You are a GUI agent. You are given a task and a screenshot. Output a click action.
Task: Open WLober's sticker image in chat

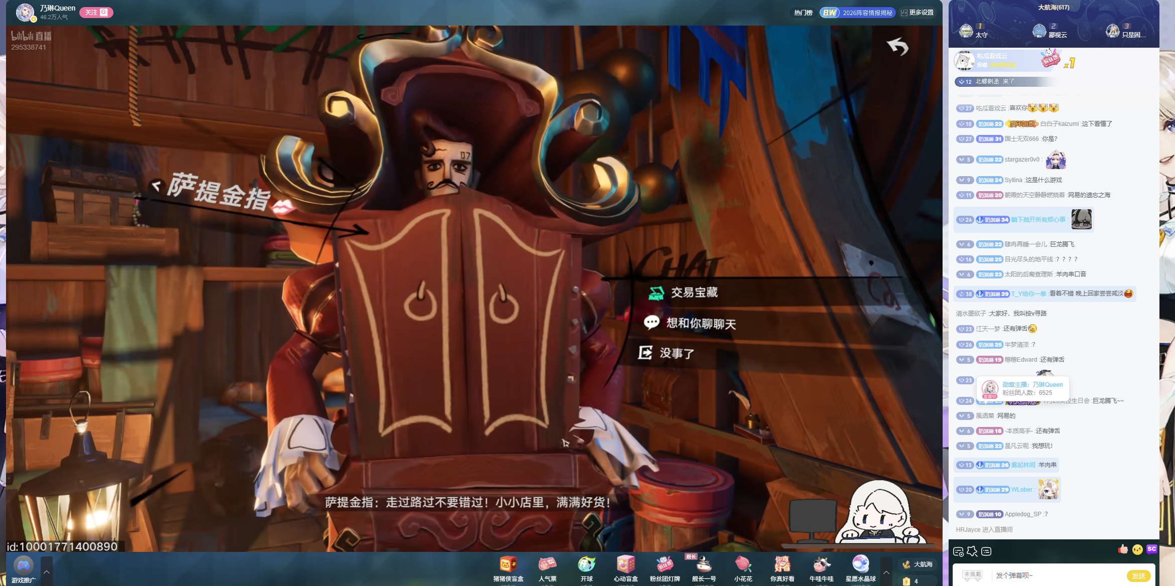[1049, 489]
